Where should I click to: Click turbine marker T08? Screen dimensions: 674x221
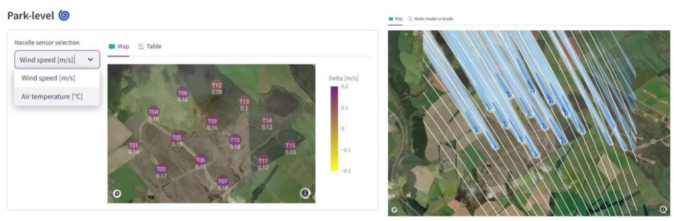point(183,93)
